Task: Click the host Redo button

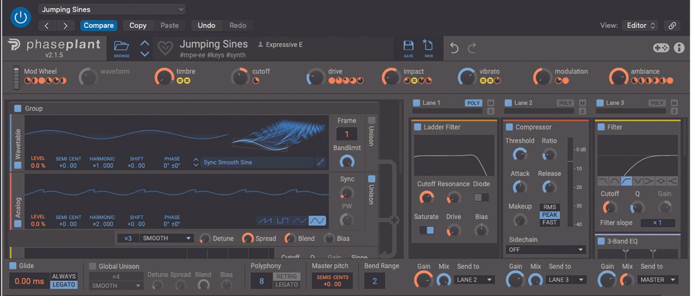Action: click(x=238, y=25)
